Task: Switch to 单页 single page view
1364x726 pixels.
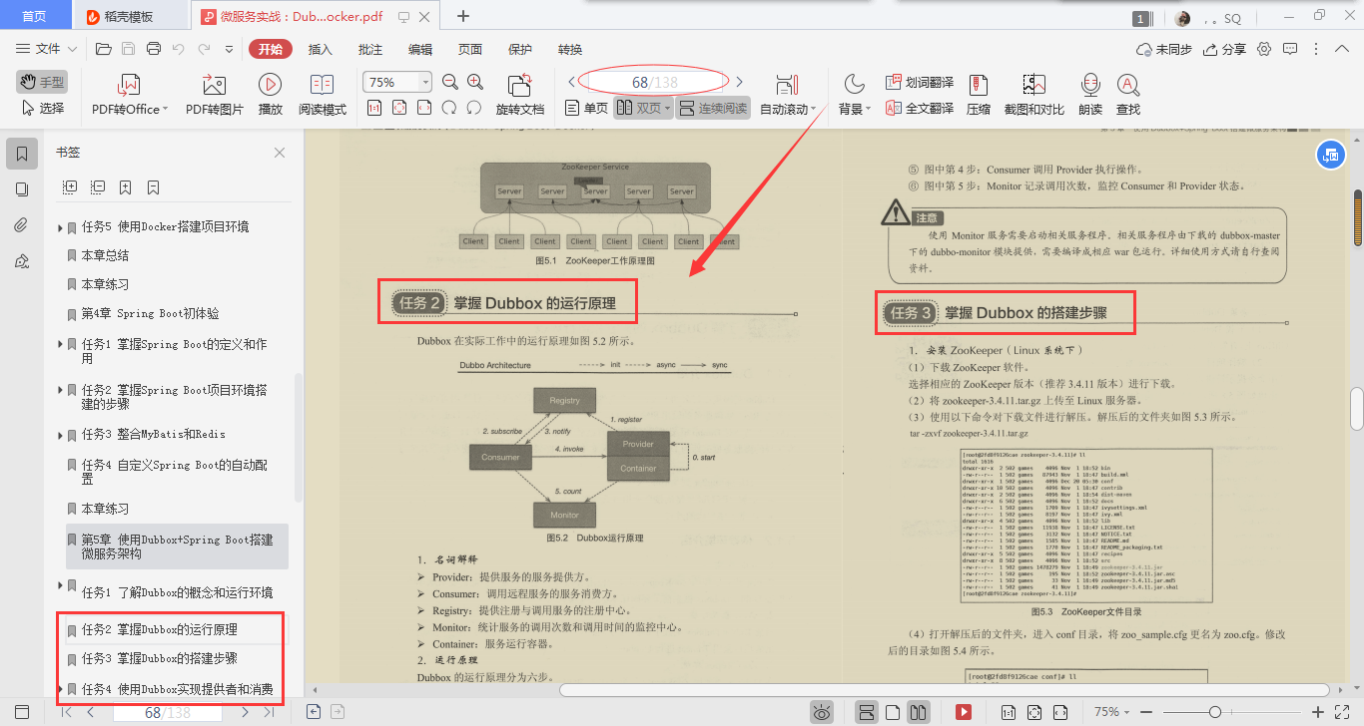Action: [586, 108]
